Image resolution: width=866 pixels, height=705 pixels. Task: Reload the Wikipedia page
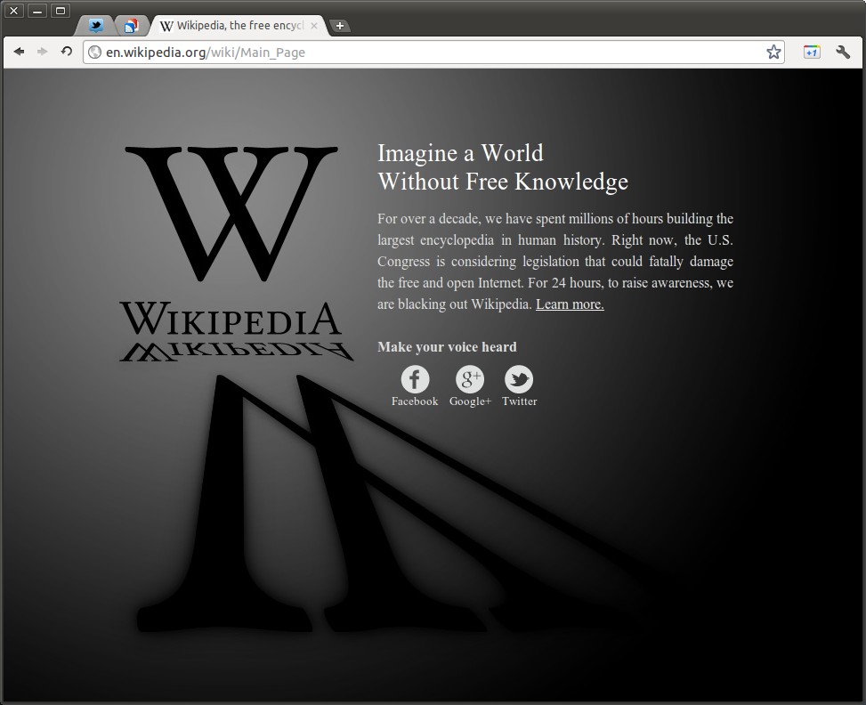[x=66, y=52]
